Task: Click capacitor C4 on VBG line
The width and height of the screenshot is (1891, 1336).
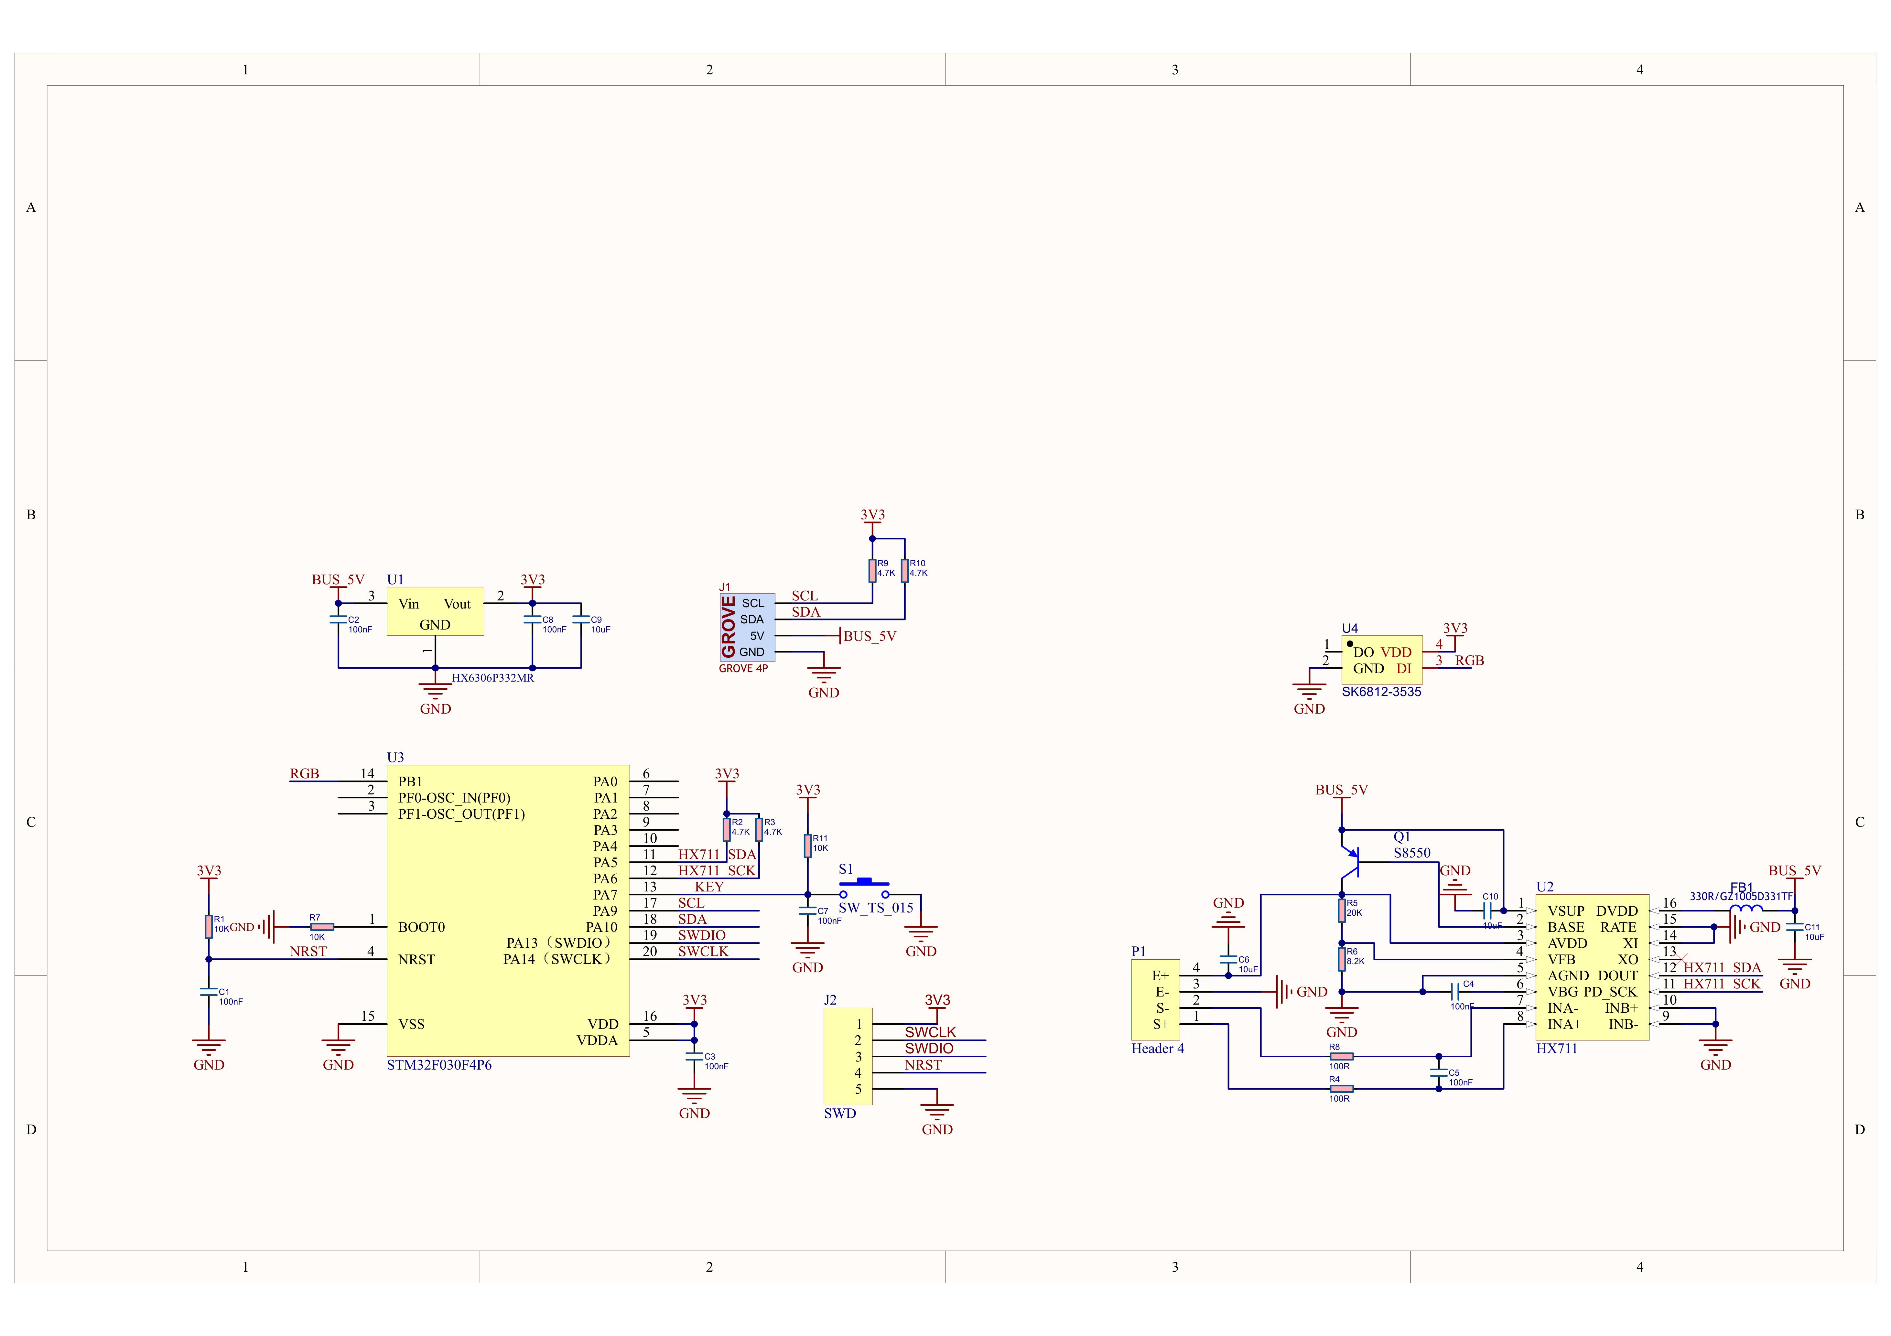Action: tap(1455, 991)
